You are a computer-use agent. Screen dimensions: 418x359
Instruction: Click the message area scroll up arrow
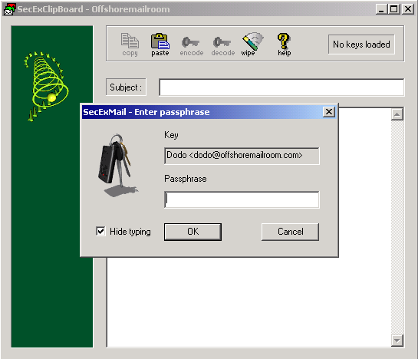(x=397, y=114)
